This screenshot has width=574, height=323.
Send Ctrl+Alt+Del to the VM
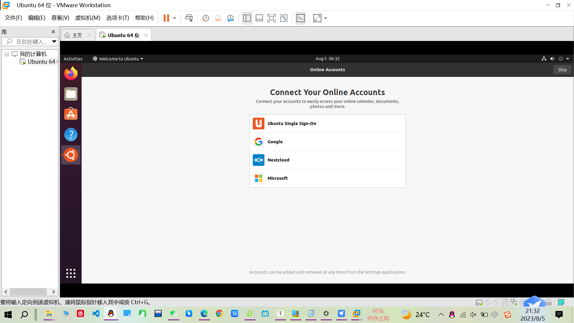point(189,18)
